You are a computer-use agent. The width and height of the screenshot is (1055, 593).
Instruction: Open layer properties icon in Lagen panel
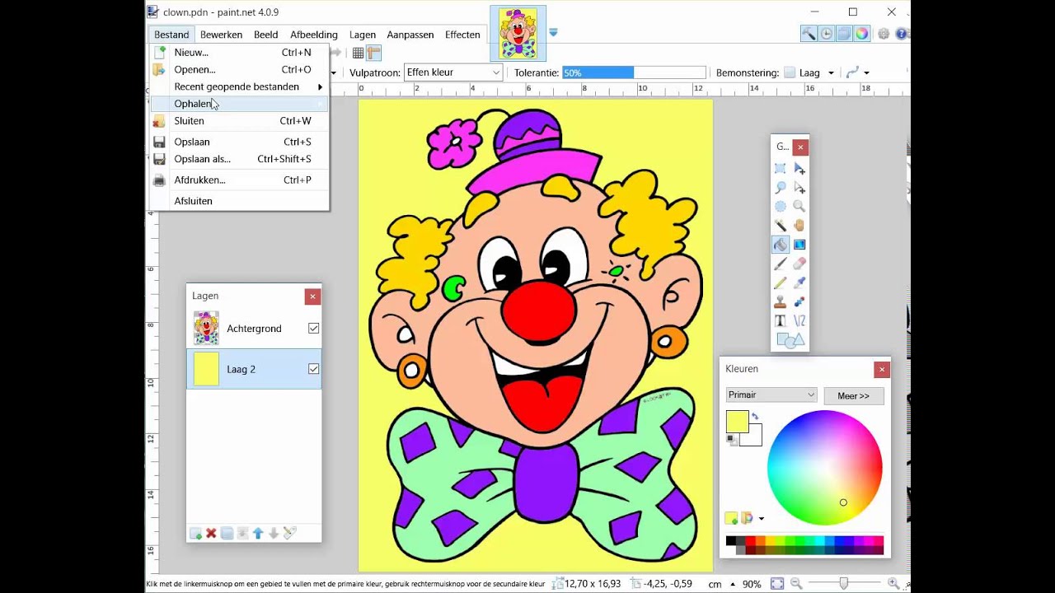289,534
